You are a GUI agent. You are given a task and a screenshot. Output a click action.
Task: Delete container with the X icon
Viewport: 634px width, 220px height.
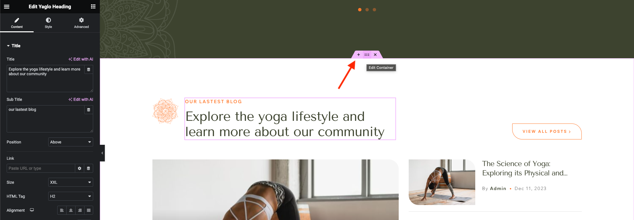click(x=375, y=55)
